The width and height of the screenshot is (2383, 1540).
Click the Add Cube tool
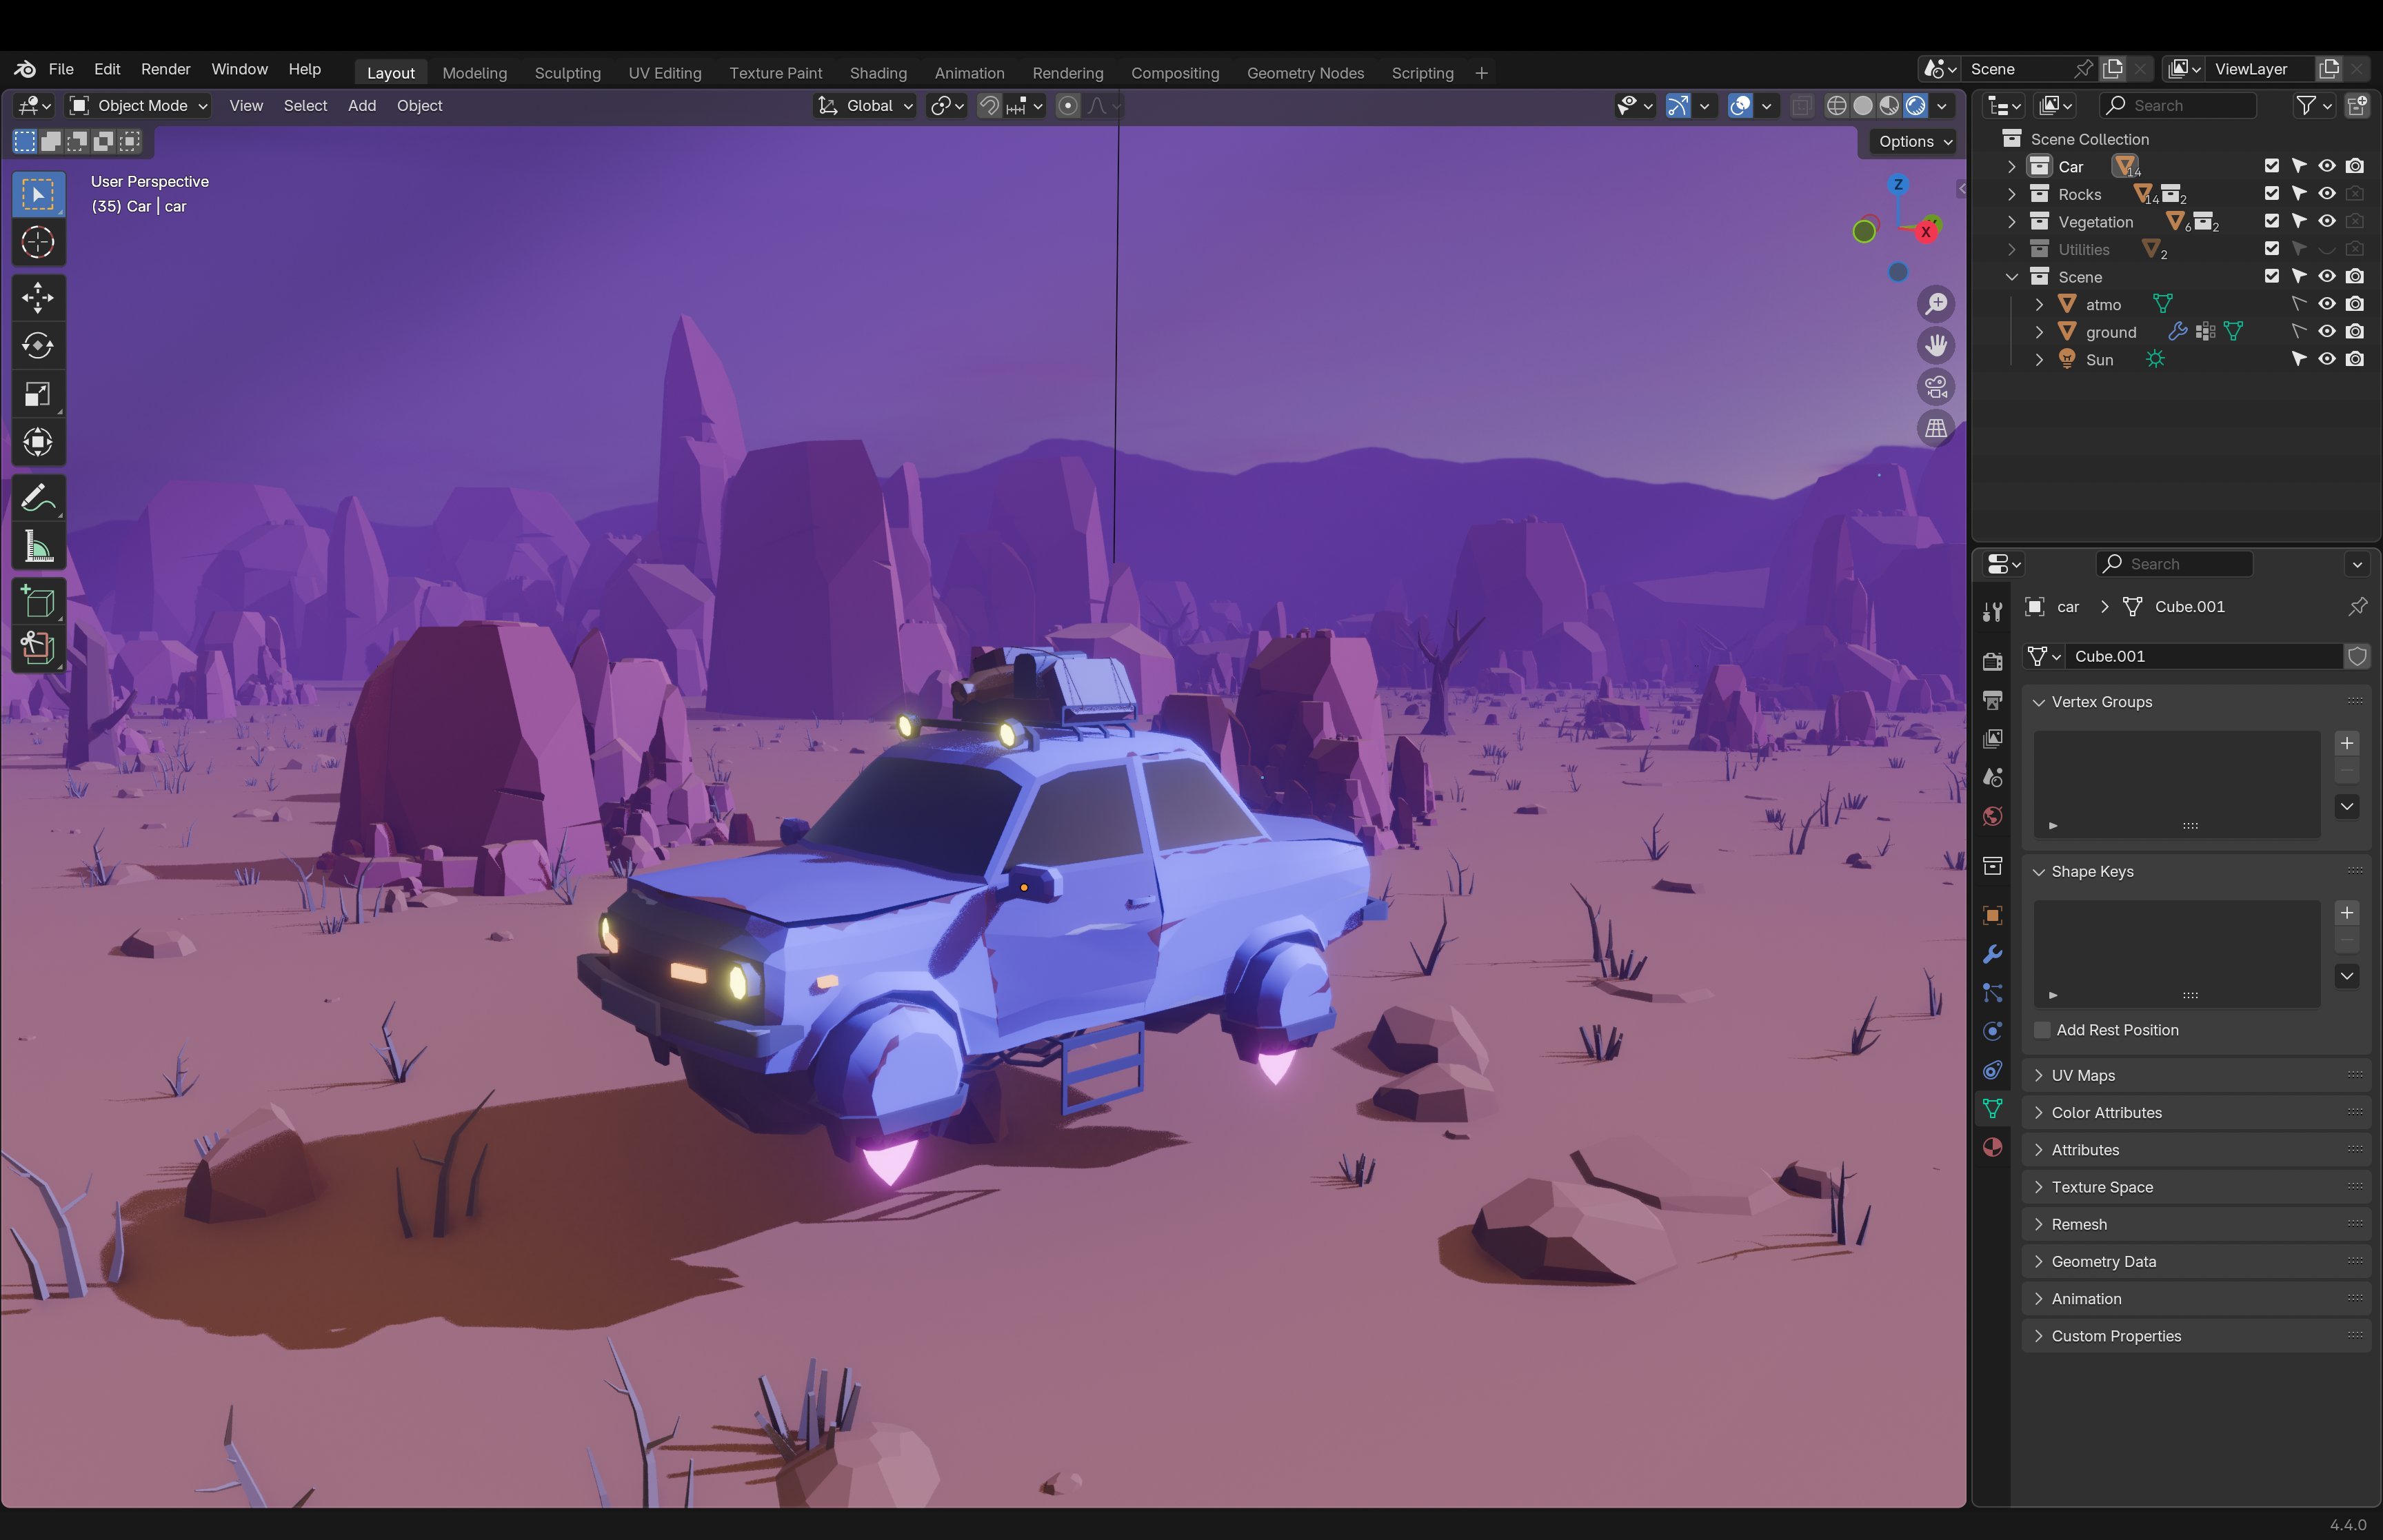point(38,602)
